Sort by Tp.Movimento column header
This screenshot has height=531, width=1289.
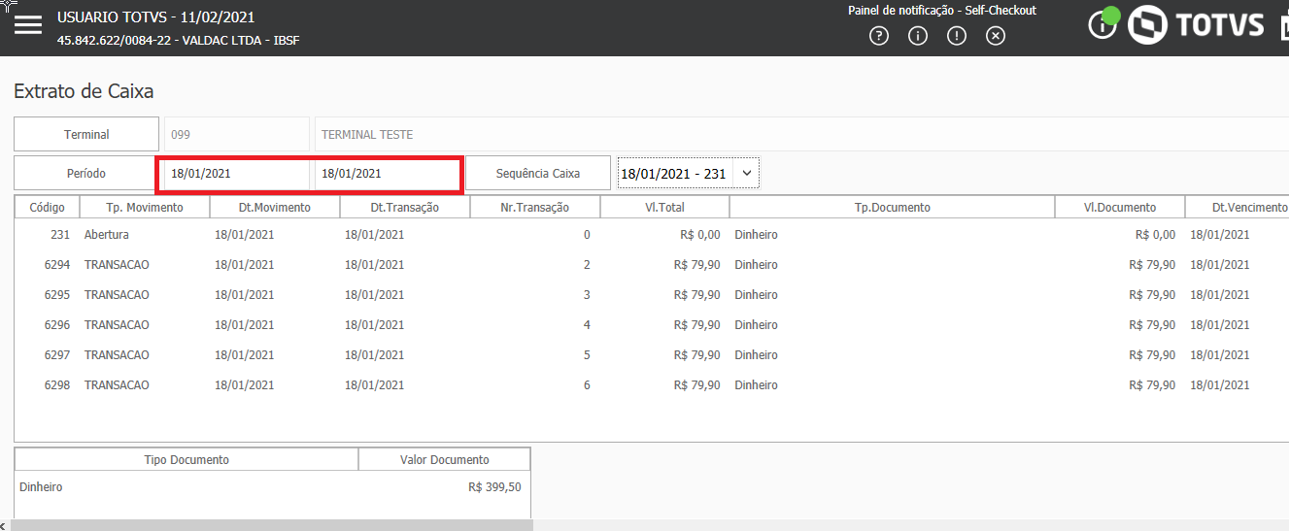(x=145, y=207)
